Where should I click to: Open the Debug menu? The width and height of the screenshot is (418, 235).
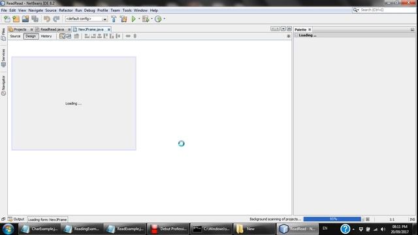point(89,10)
